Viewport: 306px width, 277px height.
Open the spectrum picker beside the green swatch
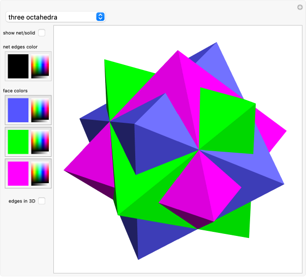[x=40, y=142]
